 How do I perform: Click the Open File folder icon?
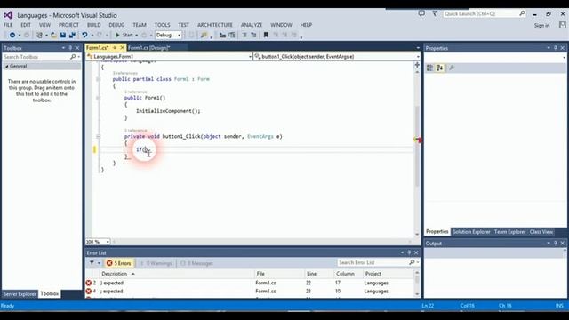53,36
